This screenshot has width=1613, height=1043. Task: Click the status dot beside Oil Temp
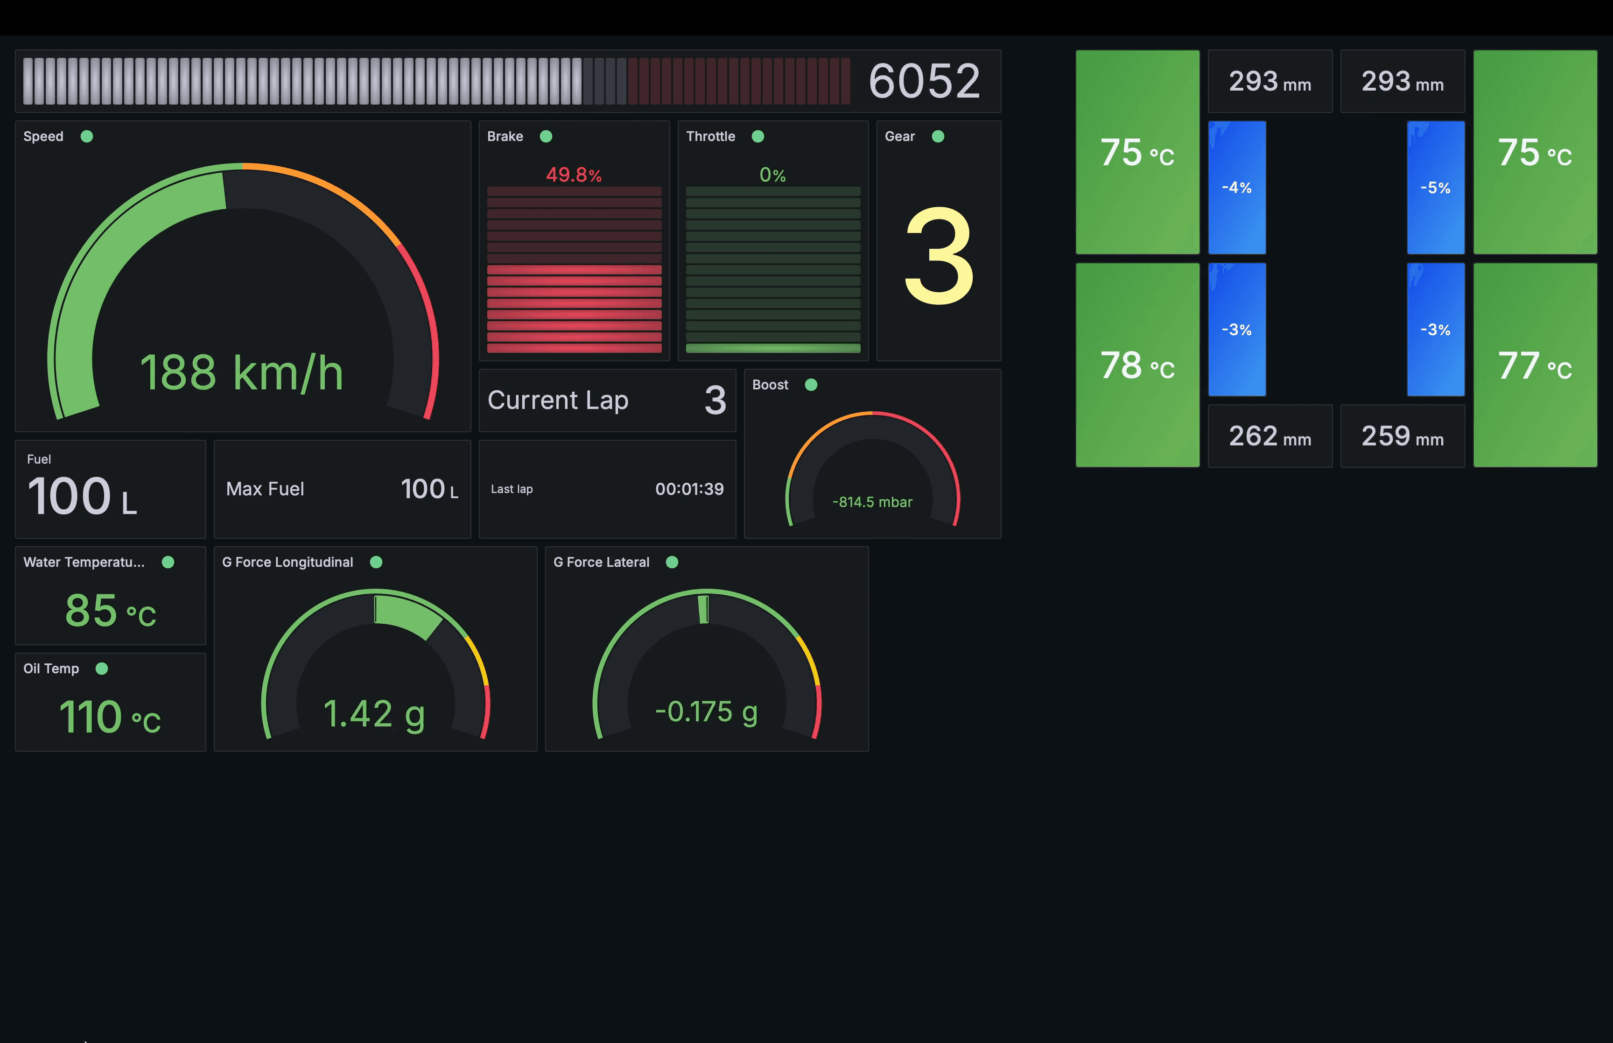(x=102, y=669)
